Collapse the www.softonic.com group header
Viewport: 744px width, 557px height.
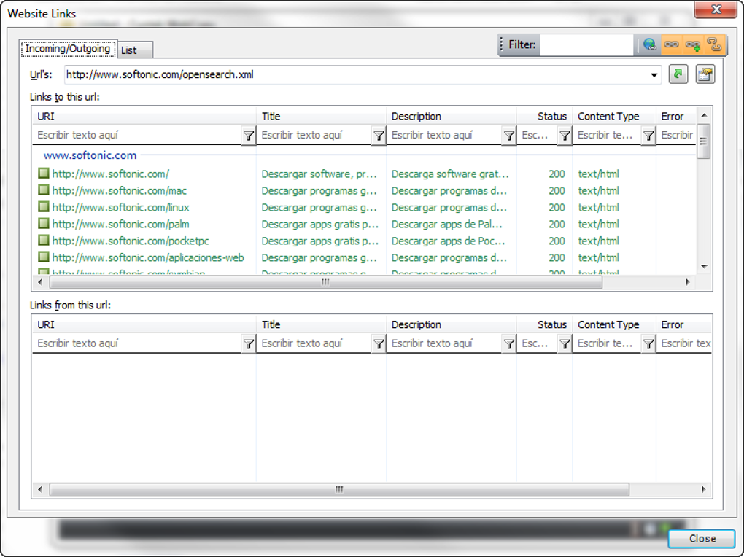(90, 155)
